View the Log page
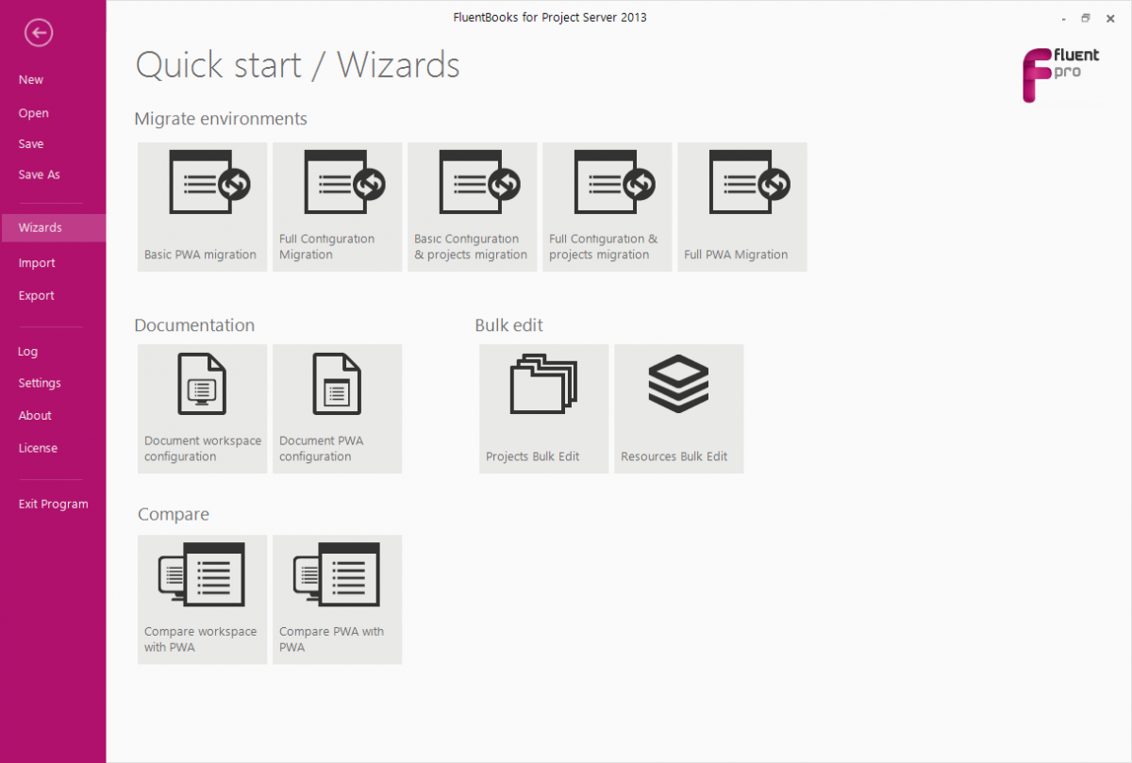 coord(28,352)
